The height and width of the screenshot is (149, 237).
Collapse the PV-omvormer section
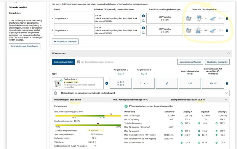[x=229, y=53]
